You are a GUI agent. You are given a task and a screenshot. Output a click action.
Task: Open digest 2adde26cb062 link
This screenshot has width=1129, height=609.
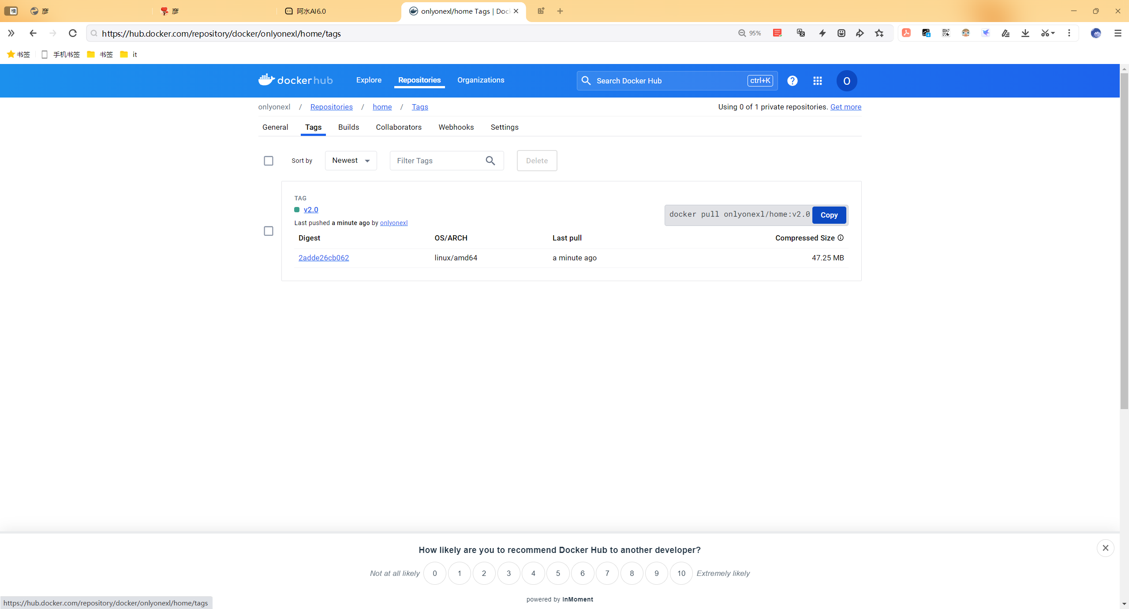(x=324, y=258)
